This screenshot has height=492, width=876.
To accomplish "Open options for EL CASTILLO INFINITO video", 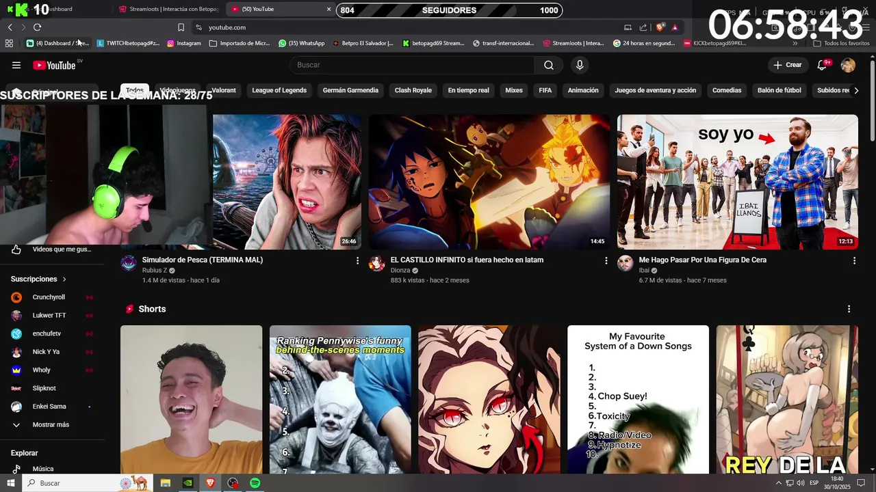I will pyautogui.click(x=606, y=260).
